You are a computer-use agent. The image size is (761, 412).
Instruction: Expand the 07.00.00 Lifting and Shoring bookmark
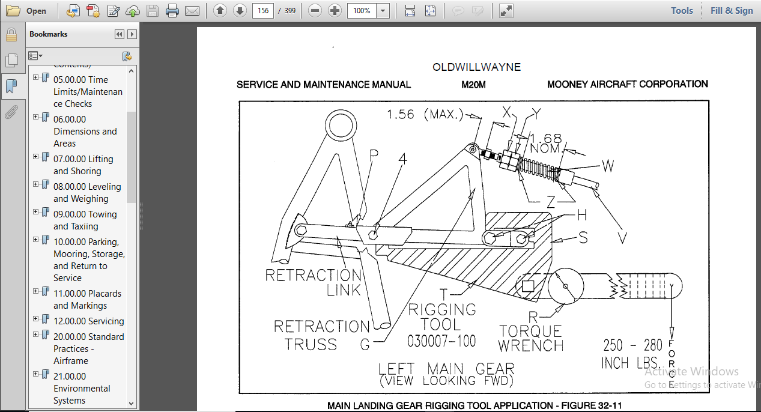[x=36, y=157]
